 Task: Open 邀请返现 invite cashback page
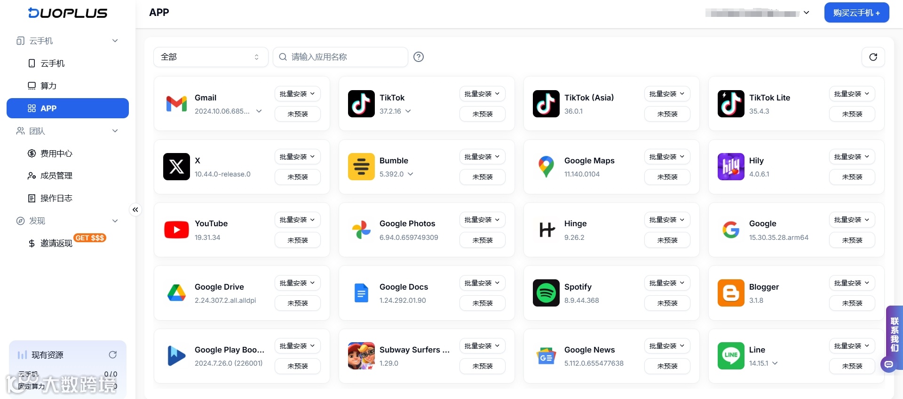point(68,243)
